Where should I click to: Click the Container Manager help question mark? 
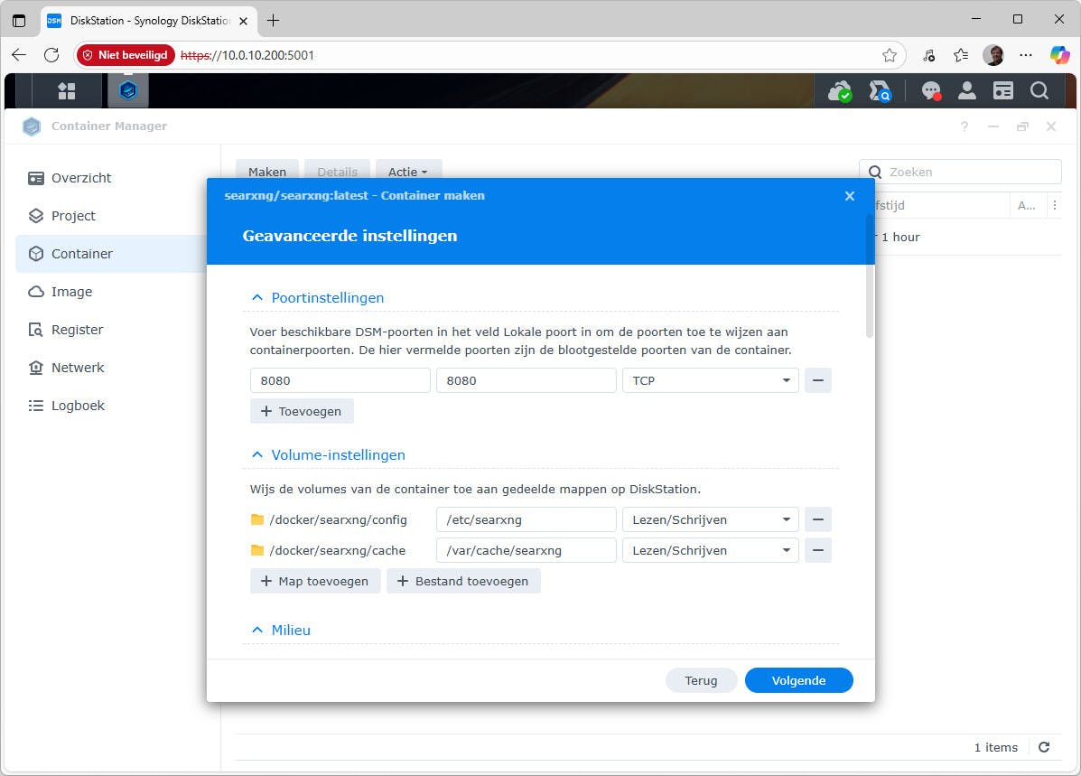[965, 126]
